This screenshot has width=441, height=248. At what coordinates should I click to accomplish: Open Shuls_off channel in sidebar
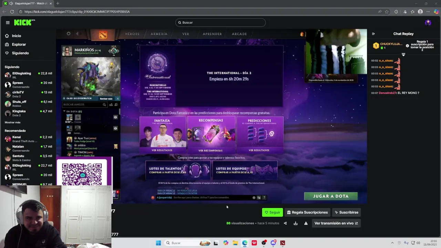(28, 104)
